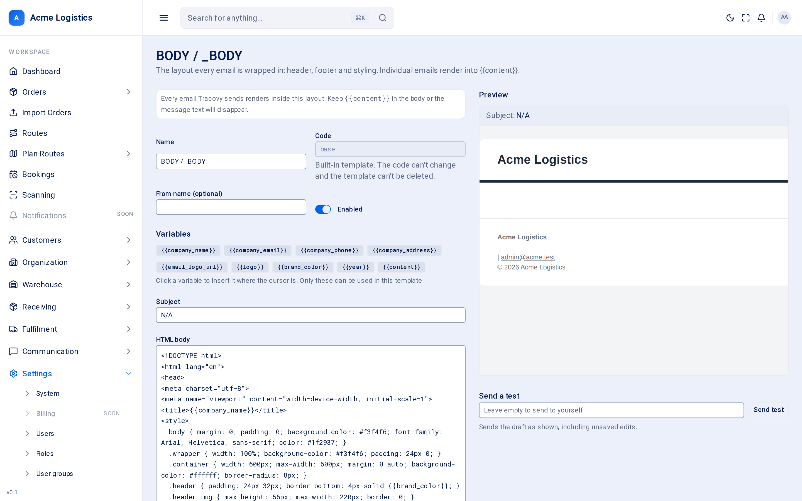
Task: Open Import Orders in the sidebar
Action: (71, 112)
